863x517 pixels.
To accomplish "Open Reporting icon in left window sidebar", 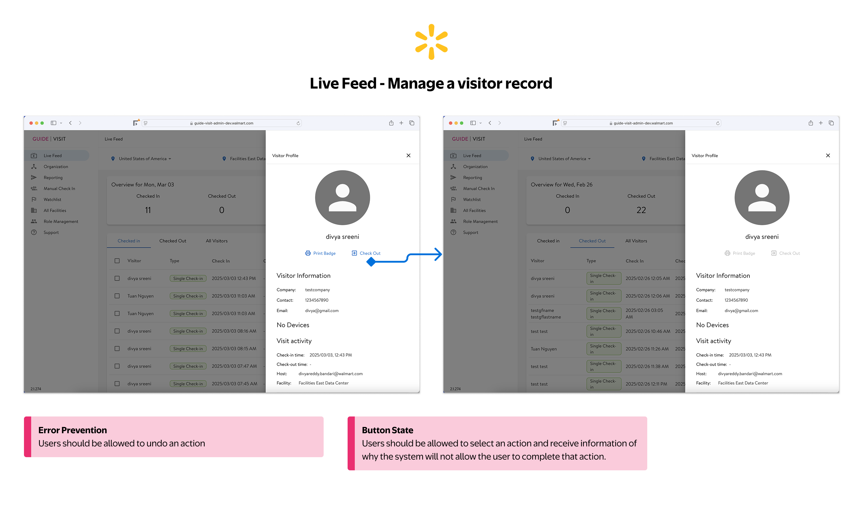I will [34, 177].
